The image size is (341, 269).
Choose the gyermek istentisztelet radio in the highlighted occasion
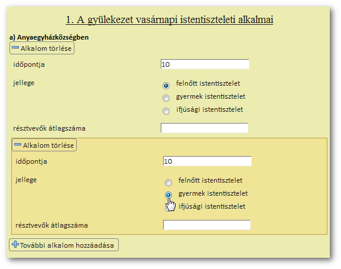pos(168,195)
